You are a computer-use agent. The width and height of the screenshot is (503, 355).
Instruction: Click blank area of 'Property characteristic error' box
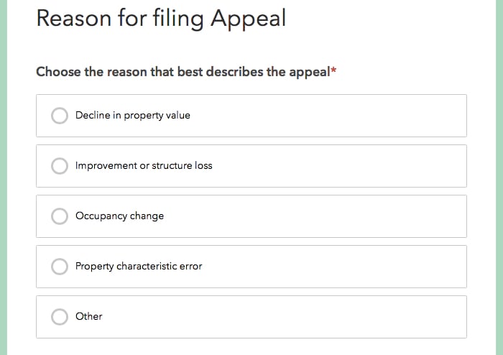[x=345, y=267]
